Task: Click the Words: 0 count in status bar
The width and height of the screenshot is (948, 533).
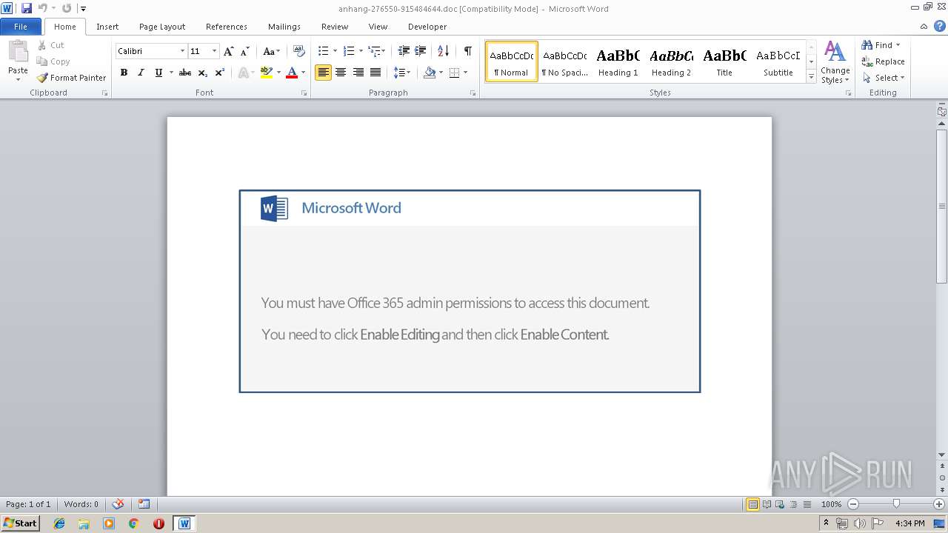Action: pos(81,504)
